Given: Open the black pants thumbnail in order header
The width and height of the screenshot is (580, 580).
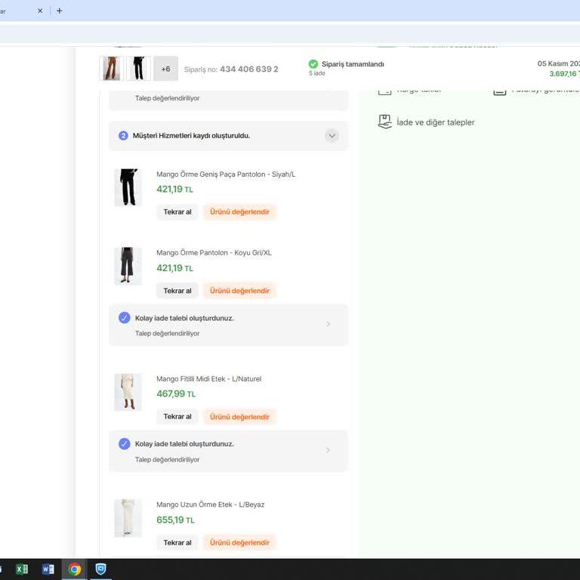Looking at the screenshot, I should tap(139, 69).
